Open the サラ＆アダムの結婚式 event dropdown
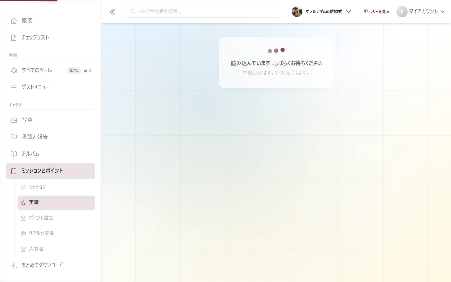Screen dimensions: 451x282 click(321, 12)
